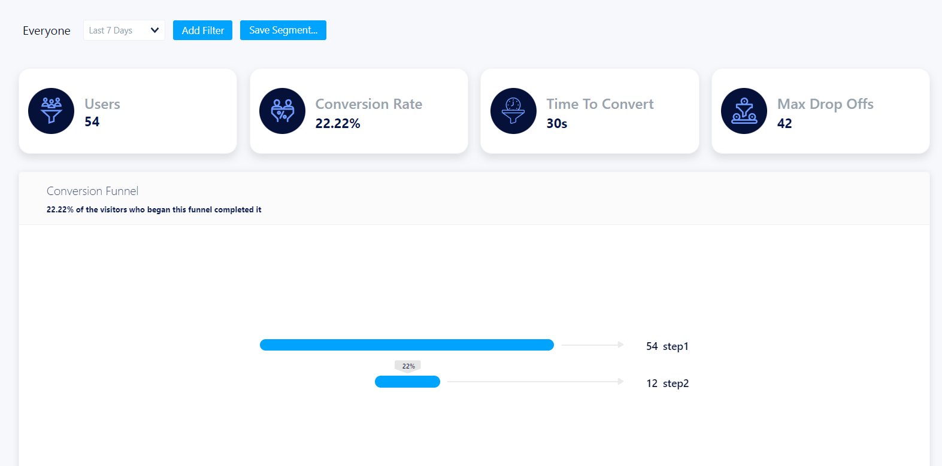
Task: Click the Conversion Rate 22.22% value
Action: (x=338, y=123)
